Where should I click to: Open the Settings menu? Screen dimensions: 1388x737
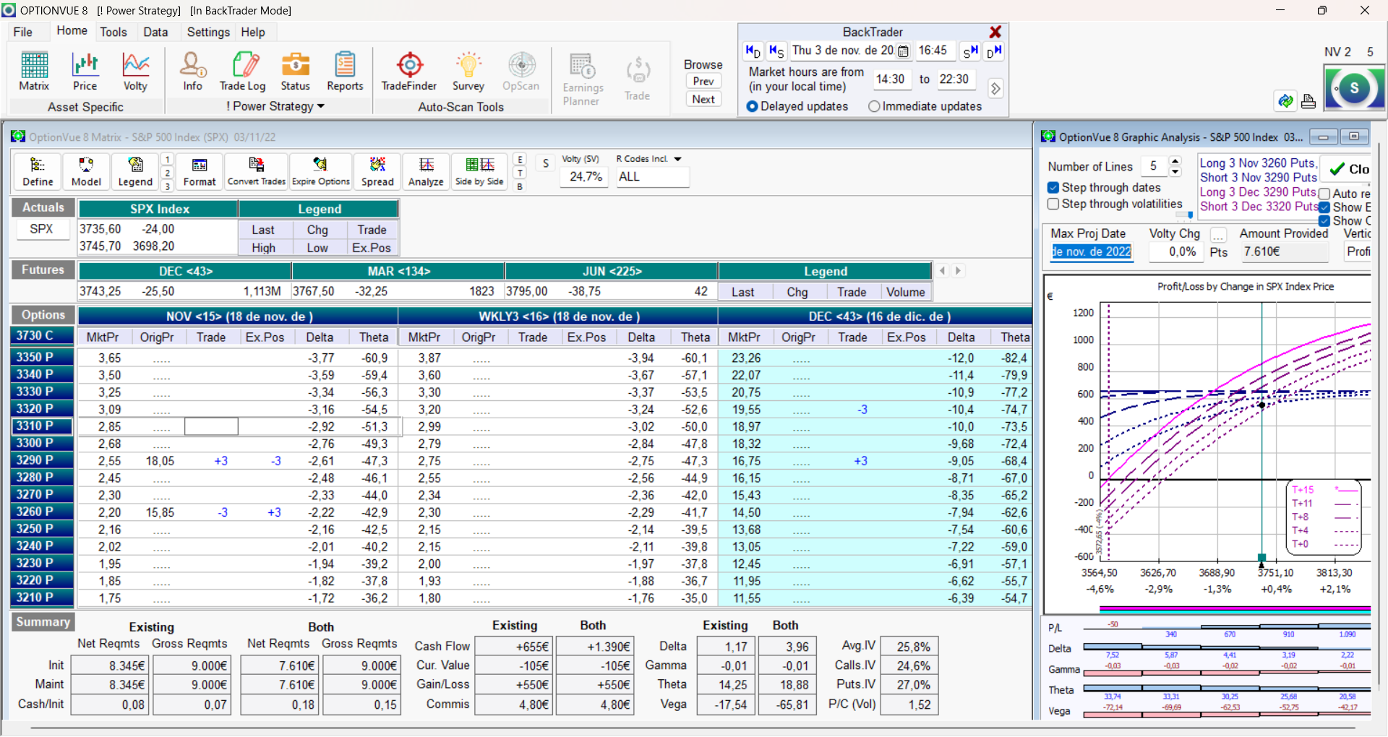click(x=208, y=32)
